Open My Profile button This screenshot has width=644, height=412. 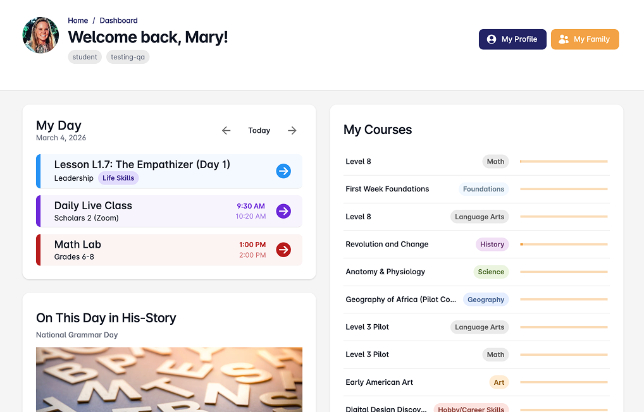(512, 39)
